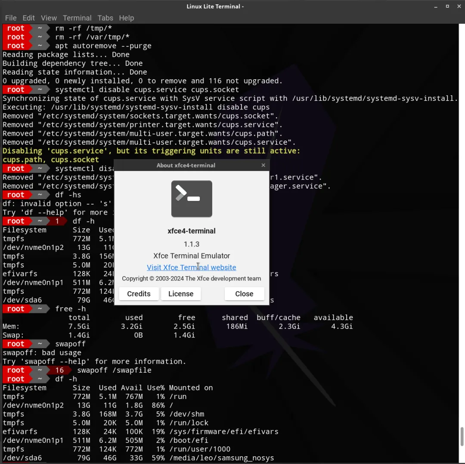Viewport: 465px width, 464px height.
Task: Click the copyright 2003-2024 Xfce text
Action: tap(192, 279)
